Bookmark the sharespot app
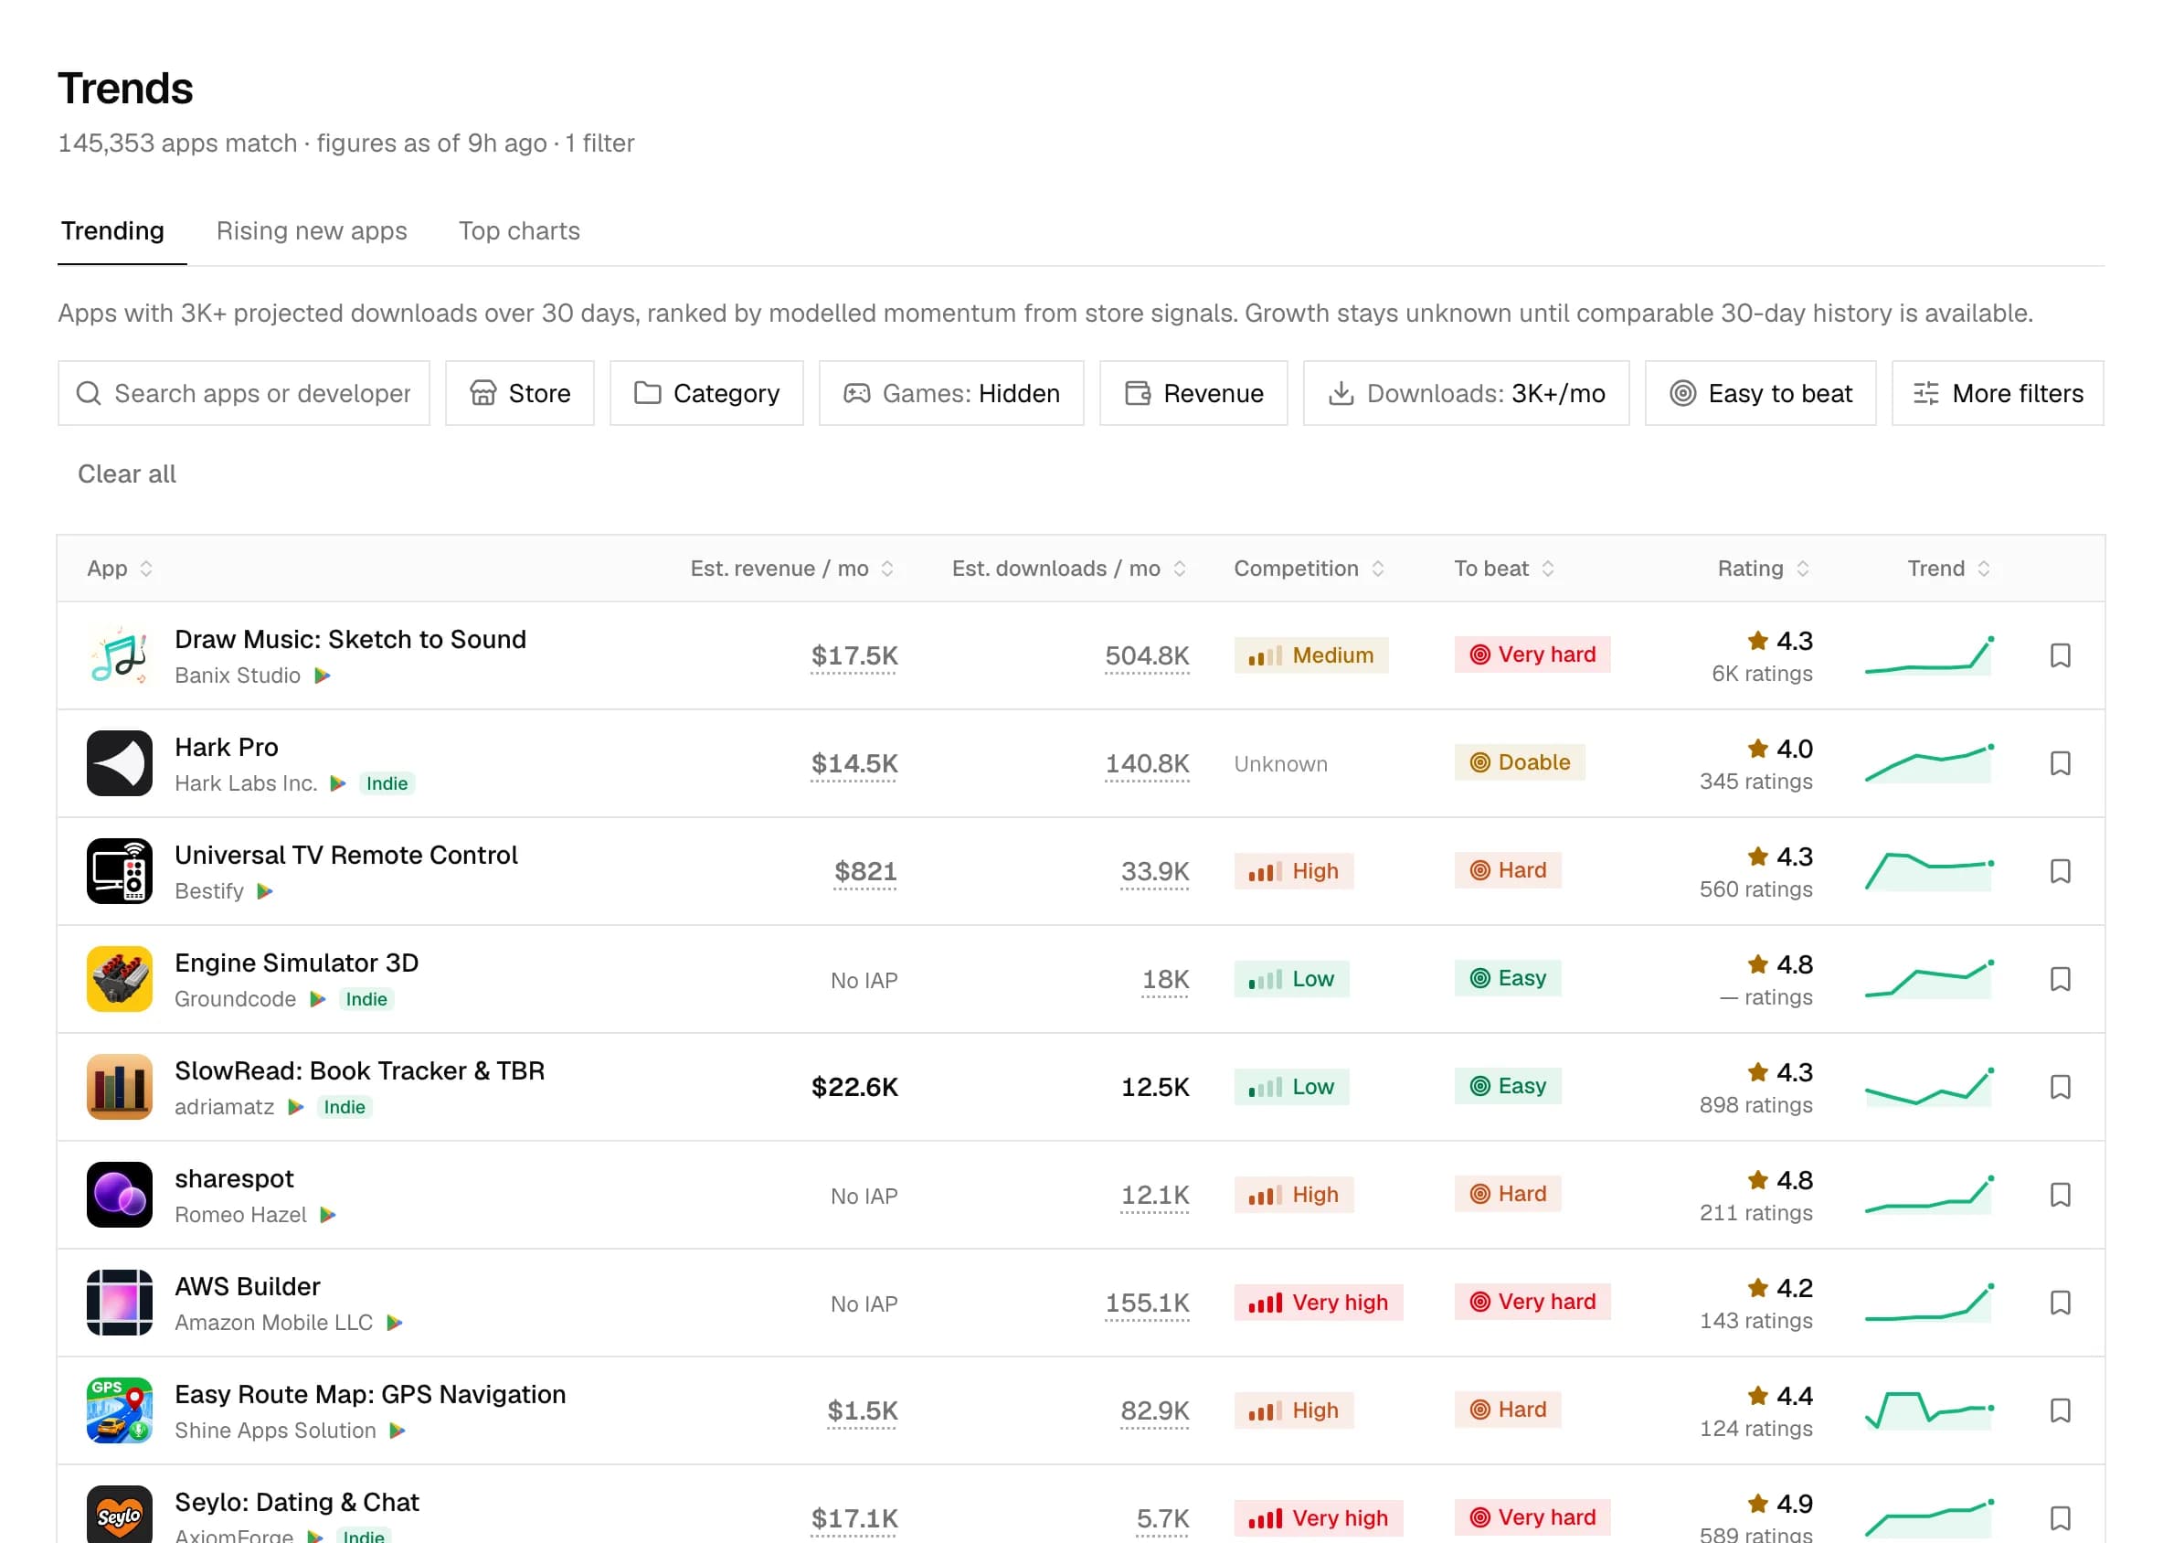The height and width of the screenshot is (1543, 2163). 2060,1195
